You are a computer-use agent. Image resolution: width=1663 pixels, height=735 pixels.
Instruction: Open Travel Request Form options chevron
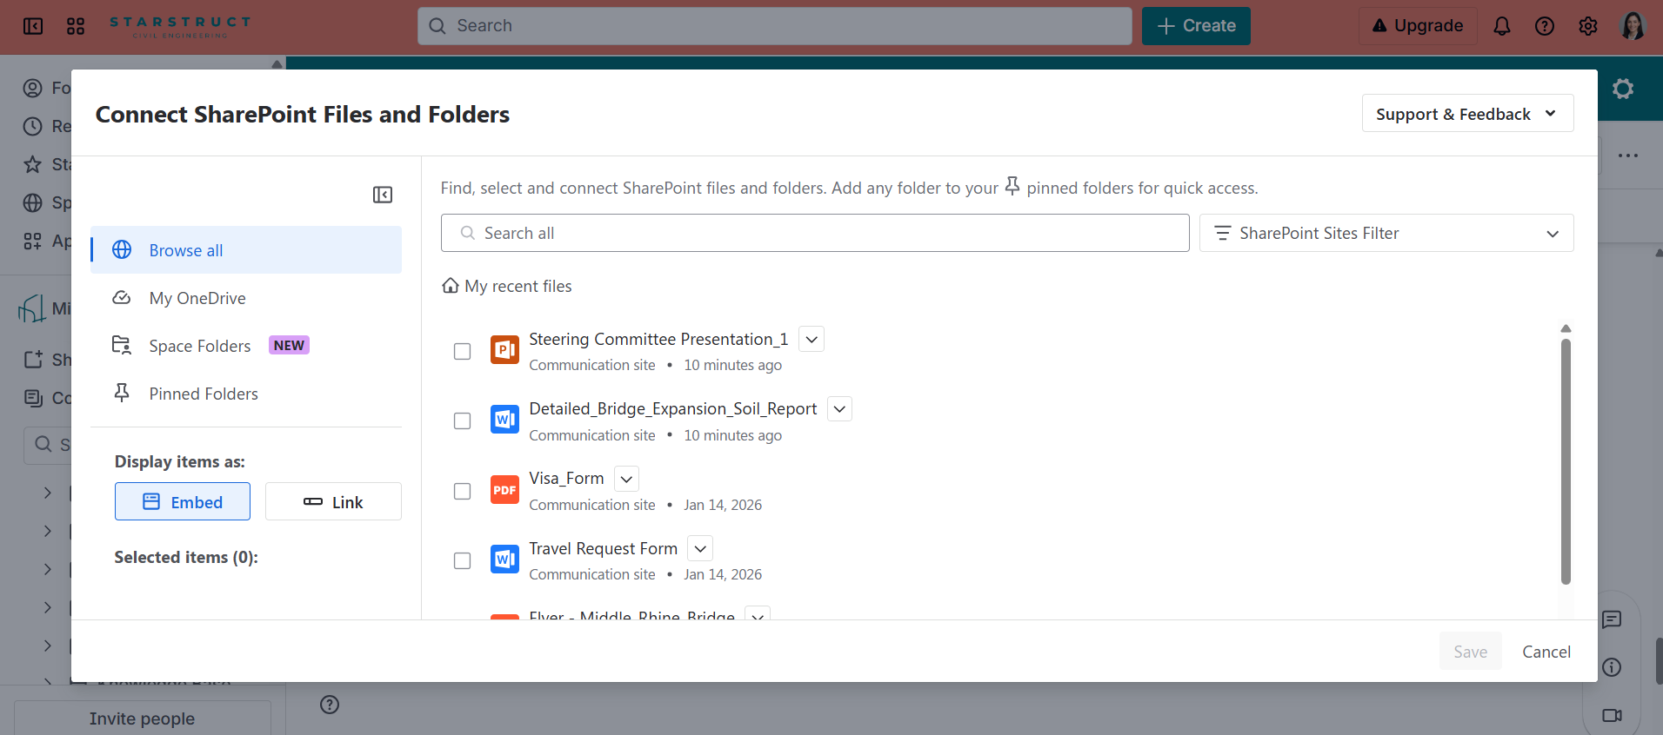(700, 548)
